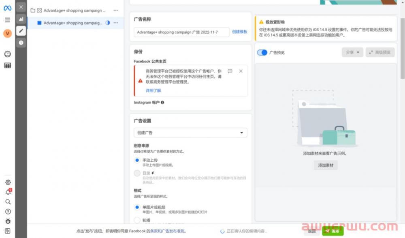The width and height of the screenshot is (405, 238).
Task: Click the 身份 section heading
Action: click(x=138, y=52)
